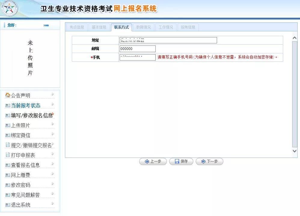Screen dimensions: 300x216
Task: Click the system logo in the header
Action: point(10,9)
